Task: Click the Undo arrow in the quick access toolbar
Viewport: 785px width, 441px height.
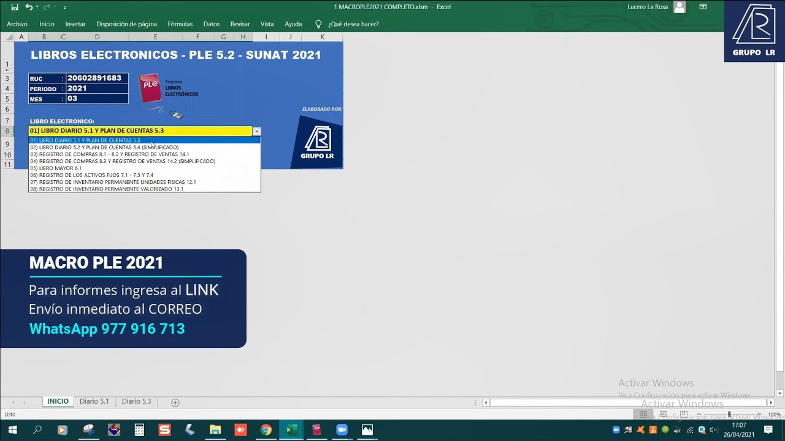Action: point(29,7)
